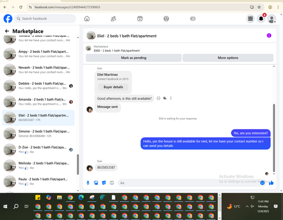Open the conversation info icon
The height and width of the screenshot is (220, 283).
click(x=269, y=36)
